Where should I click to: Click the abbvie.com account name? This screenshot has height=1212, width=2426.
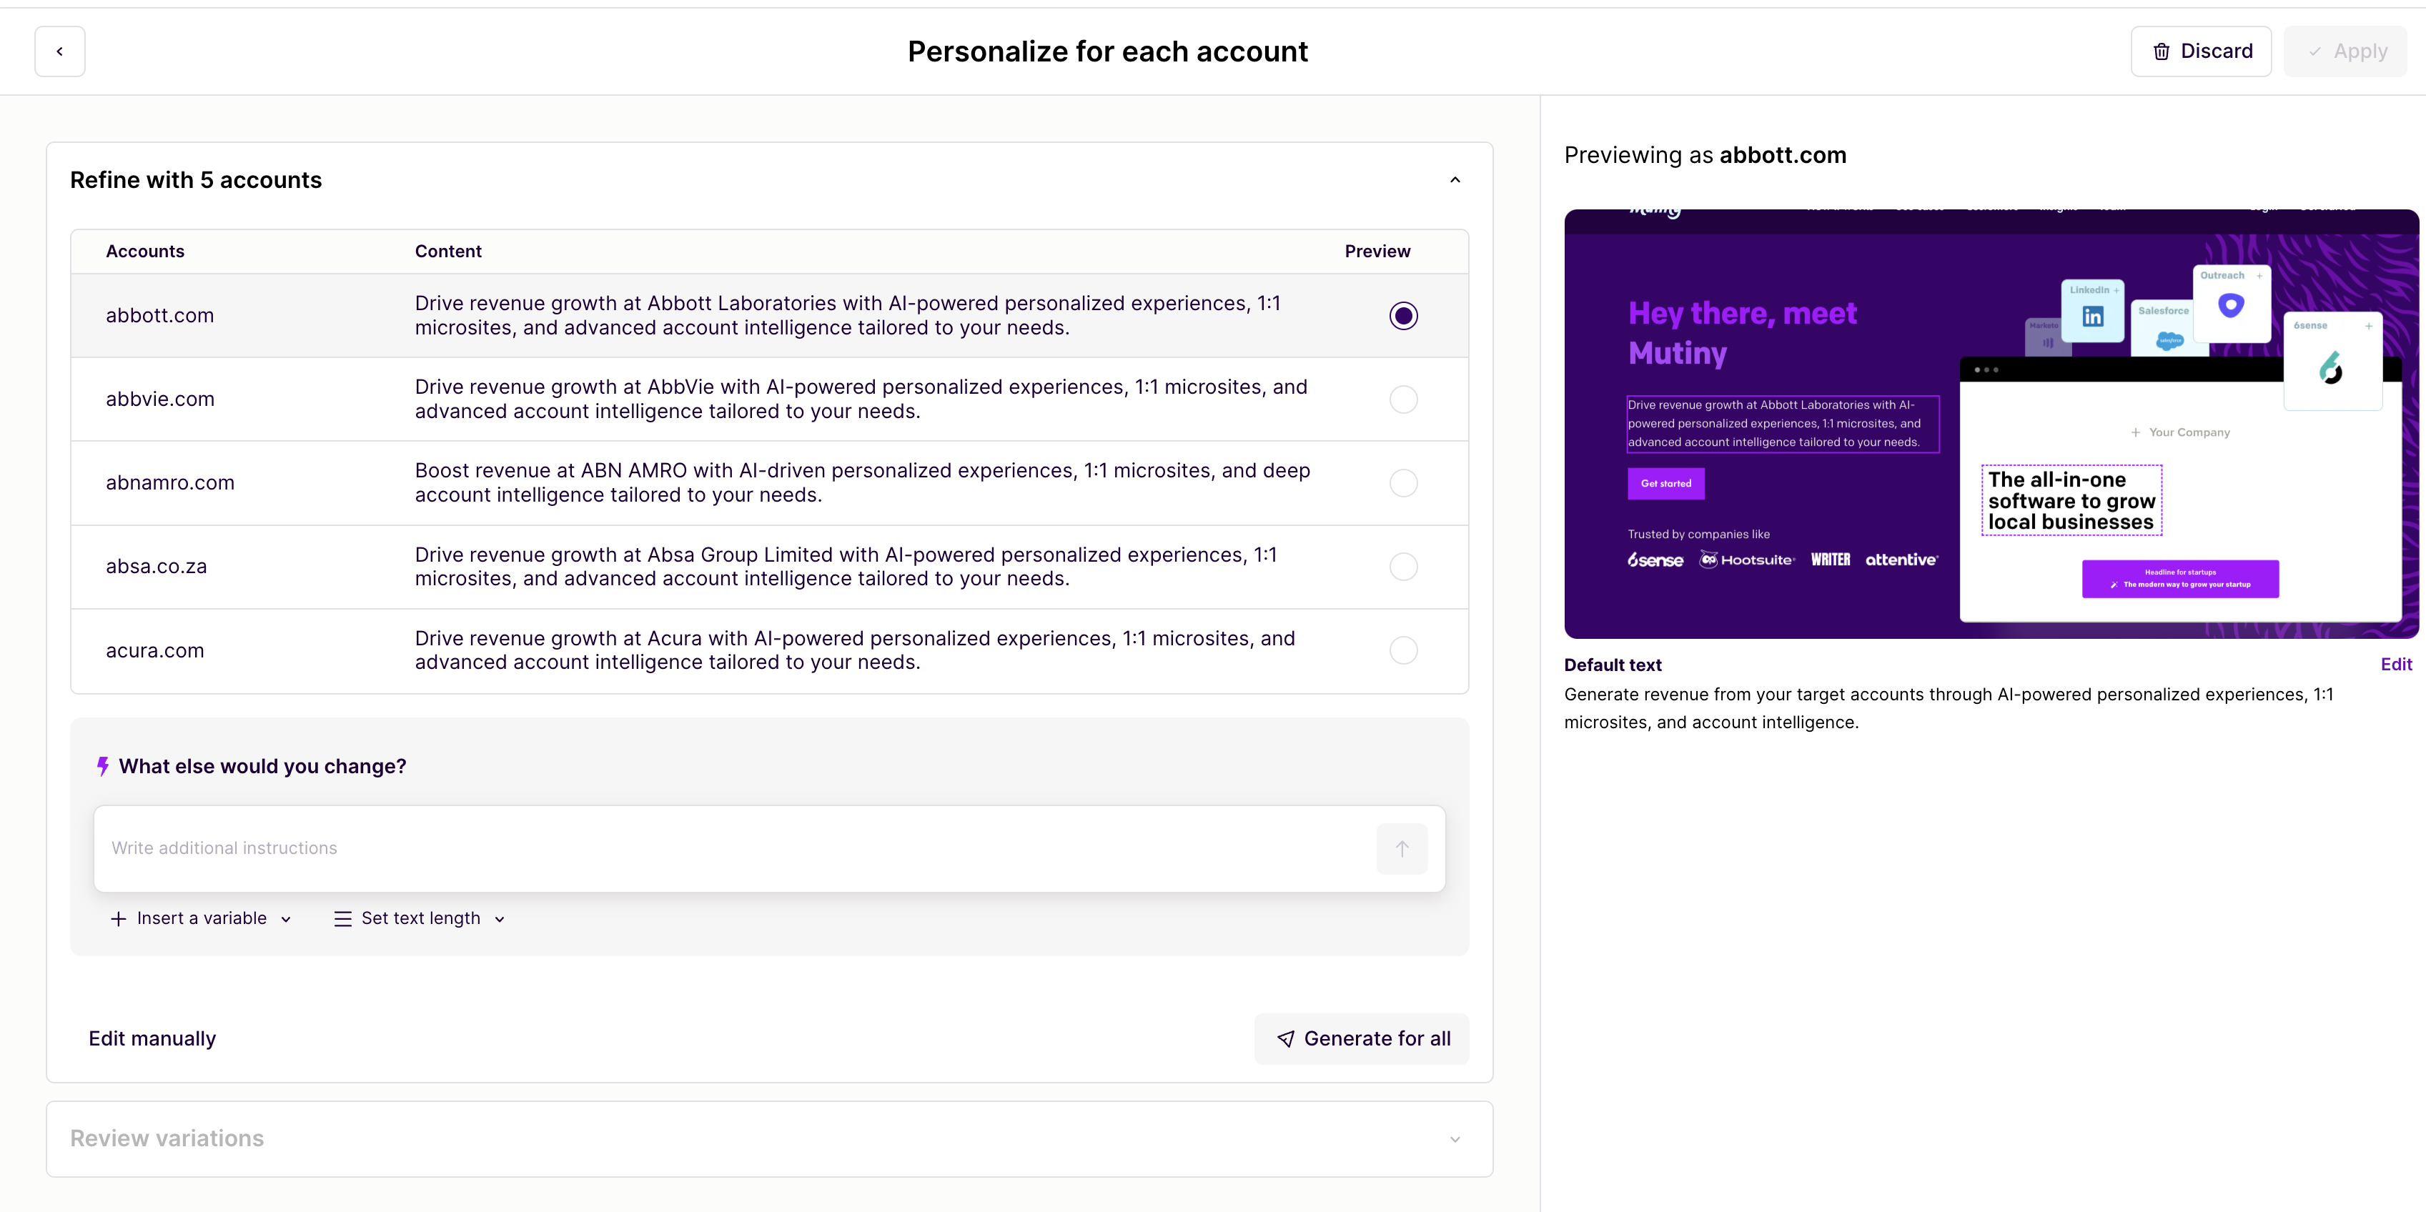click(160, 399)
